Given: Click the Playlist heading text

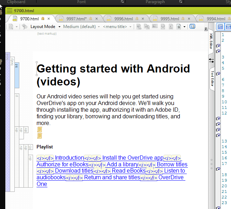Looking at the screenshot, I should [x=45, y=147].
